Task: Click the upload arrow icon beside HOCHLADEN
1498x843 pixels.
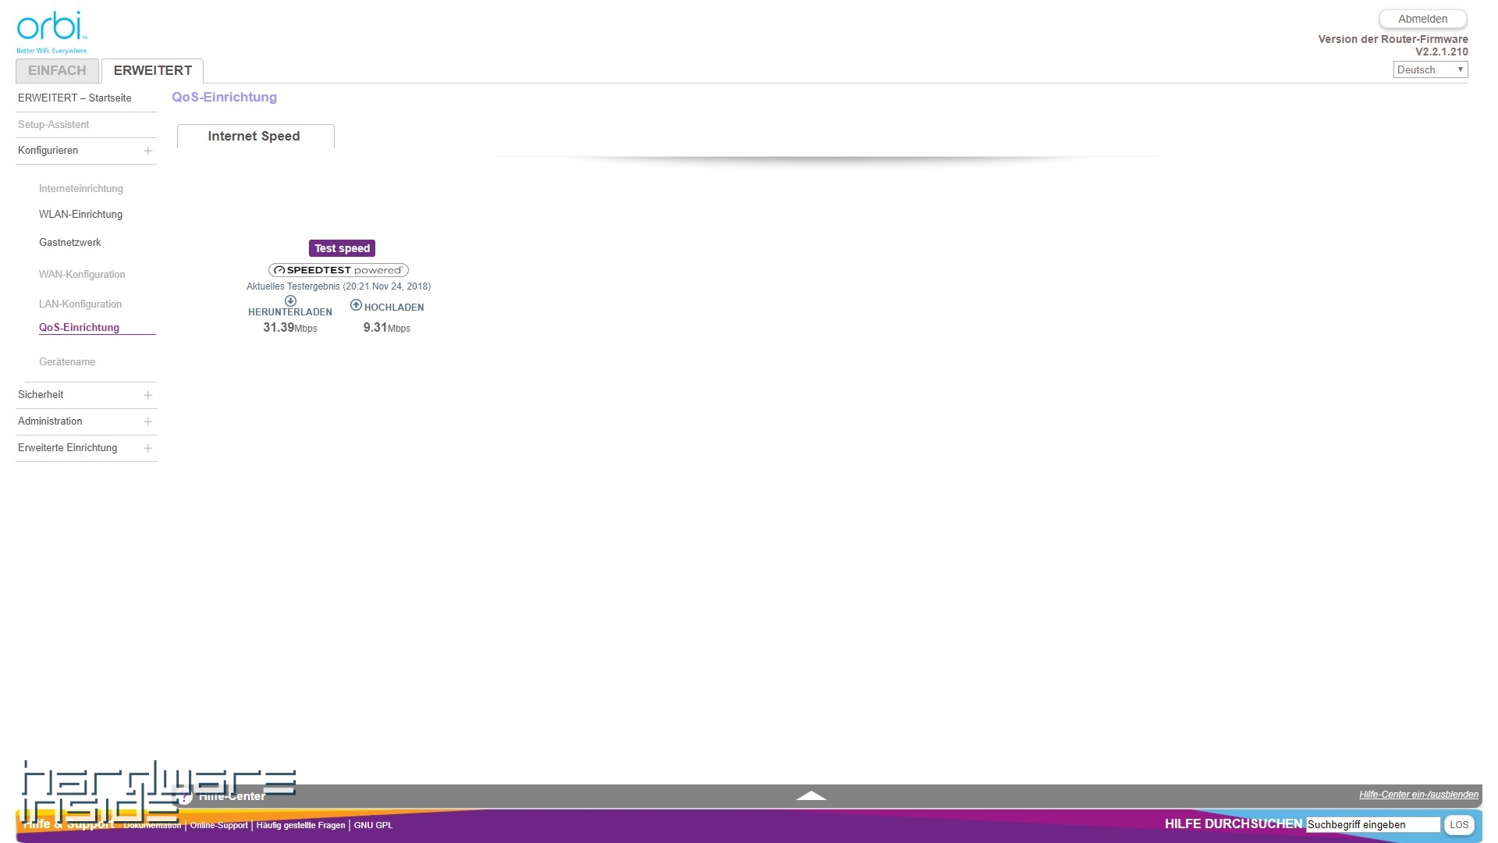Action: 356,305
